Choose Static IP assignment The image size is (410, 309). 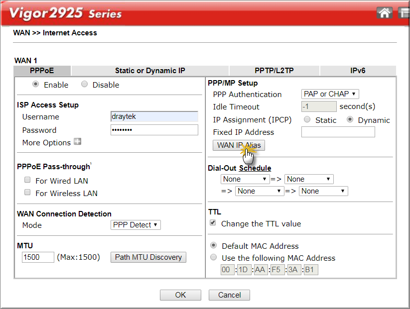(307, 119)
